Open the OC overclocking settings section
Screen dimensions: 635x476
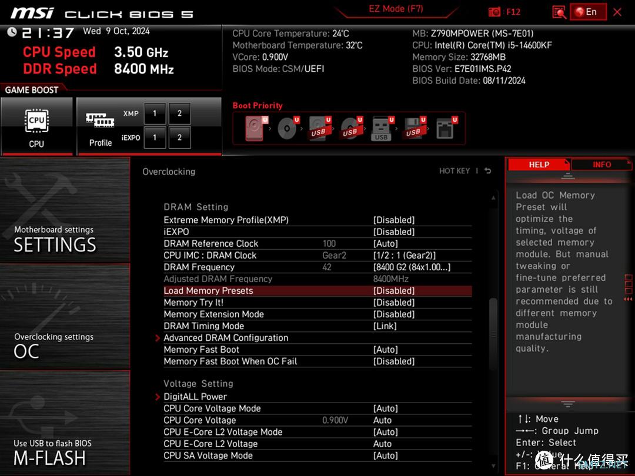pyautogui.click(x=65, y=317)
